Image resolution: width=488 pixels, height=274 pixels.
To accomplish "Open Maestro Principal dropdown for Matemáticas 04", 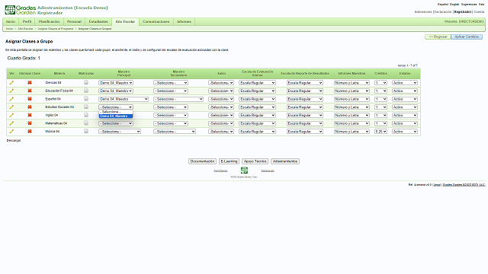I will [116, 123].
